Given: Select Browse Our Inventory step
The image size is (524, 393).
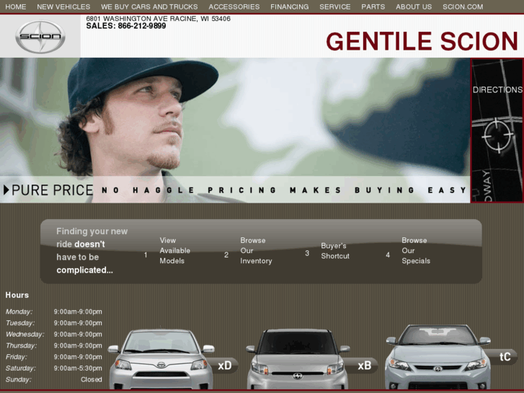Looking at the screenshot, I should click(x=256, y=250).
